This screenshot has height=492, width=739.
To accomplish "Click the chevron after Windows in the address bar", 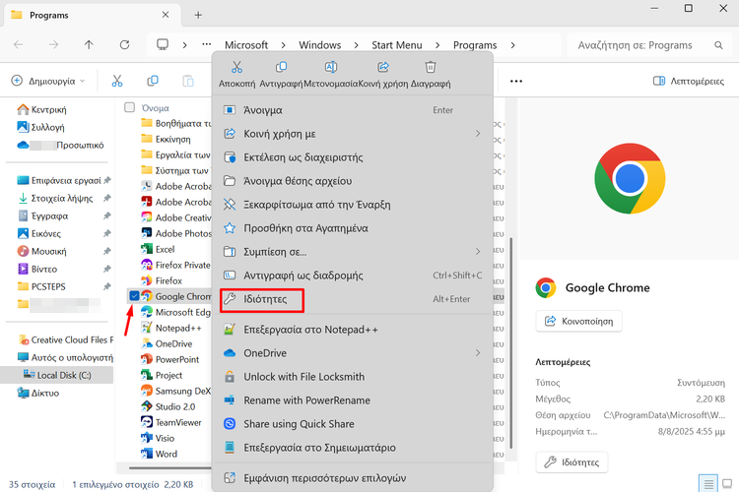I will (357, 45).
